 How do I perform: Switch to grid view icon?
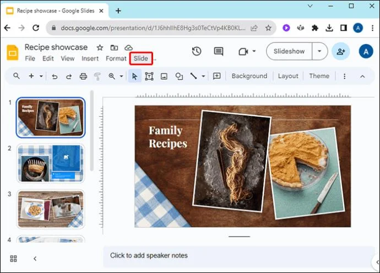14,259
